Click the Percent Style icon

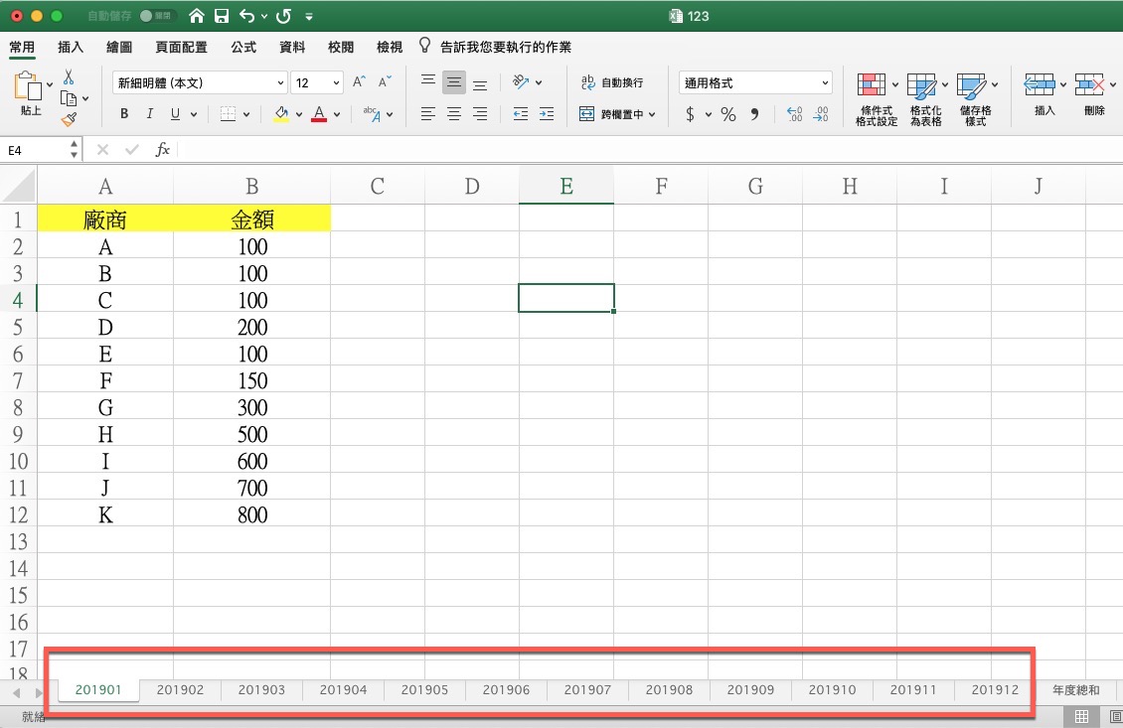click(728, 114)
